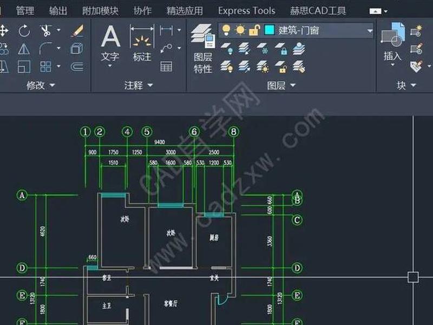Viewport: 433px width, 325px height.
Task: Click the Edit Attributes icon
Action: (x=416, y=67)
